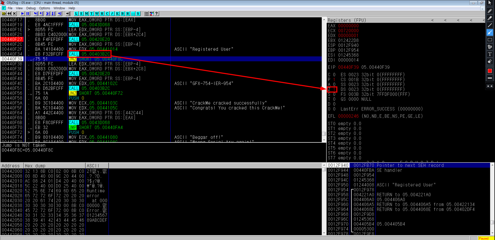Open Windows list with W button
This screenshot has height=240, width=495.
(x=97, y=14)
